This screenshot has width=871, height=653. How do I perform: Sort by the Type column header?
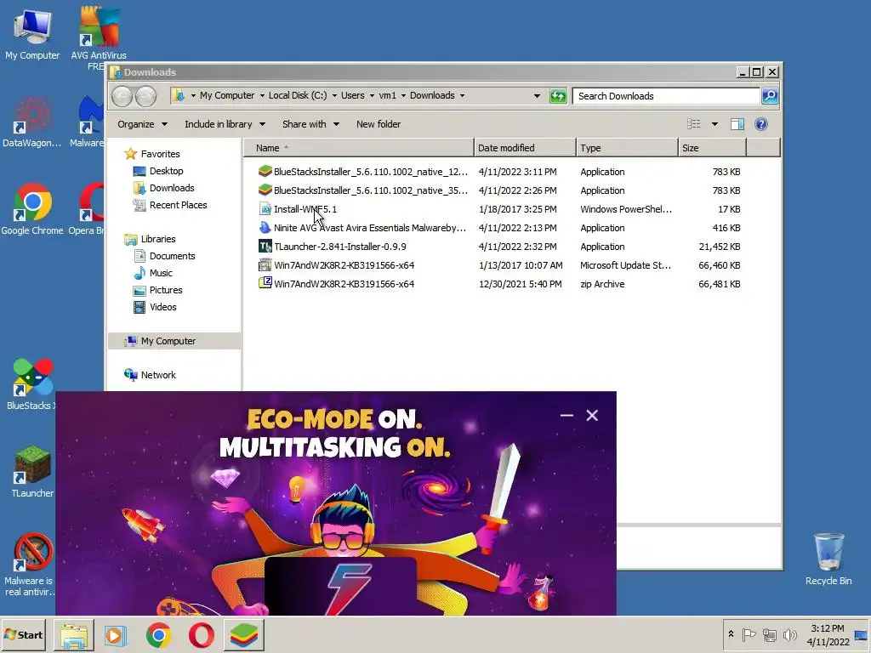tap(627, 148)
